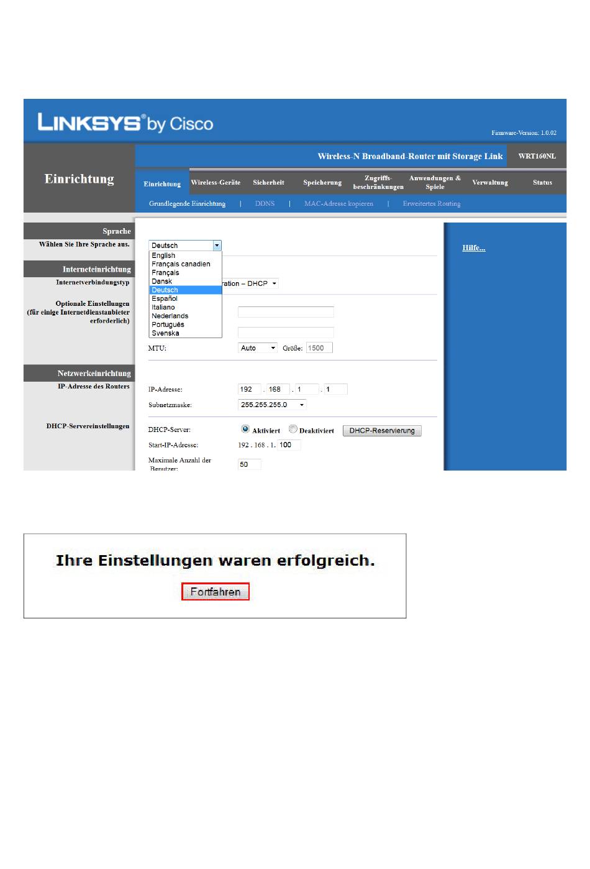
Task: Click the Sprache section header
Action: coord(79,231)
